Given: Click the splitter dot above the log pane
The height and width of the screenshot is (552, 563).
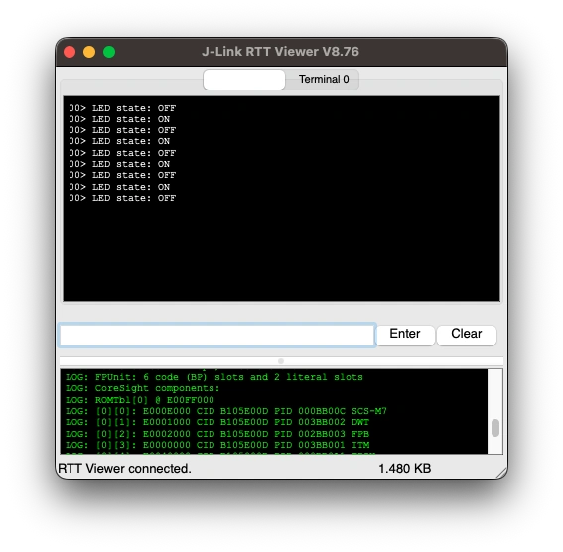Looking at the screenshot, I should [281, 361].
